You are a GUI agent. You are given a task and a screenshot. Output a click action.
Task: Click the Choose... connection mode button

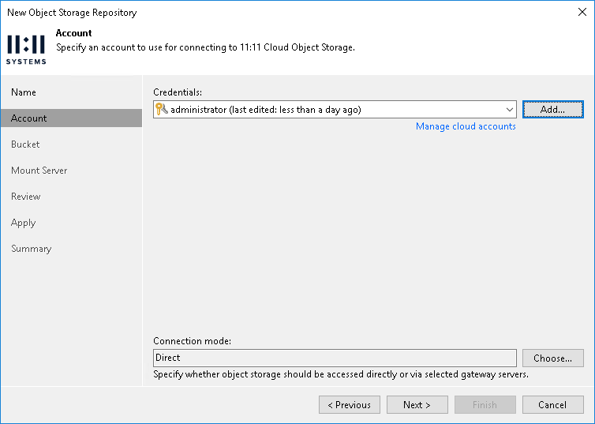coord(553,358)
